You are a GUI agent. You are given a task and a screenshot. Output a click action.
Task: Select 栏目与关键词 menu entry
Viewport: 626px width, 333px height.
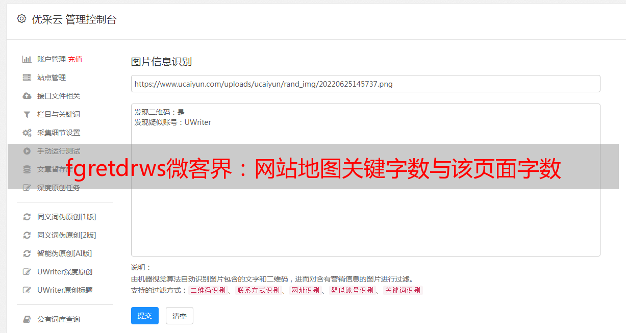(x=59, y=114)
